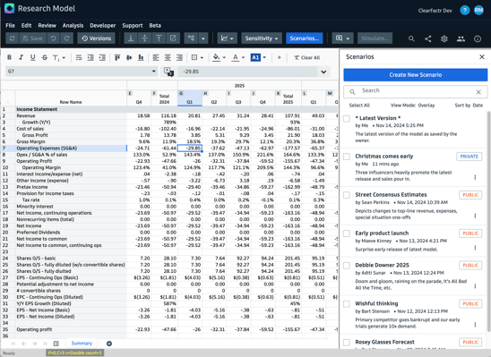Check the Early product launch checkbox
Screen dimensions: 491x357
347,234
